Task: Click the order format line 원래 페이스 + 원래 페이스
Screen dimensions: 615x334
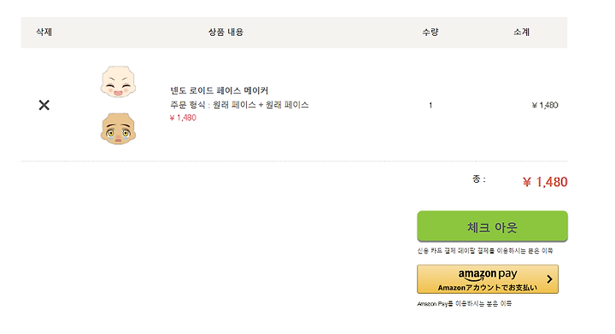Action: pos(239,105)
